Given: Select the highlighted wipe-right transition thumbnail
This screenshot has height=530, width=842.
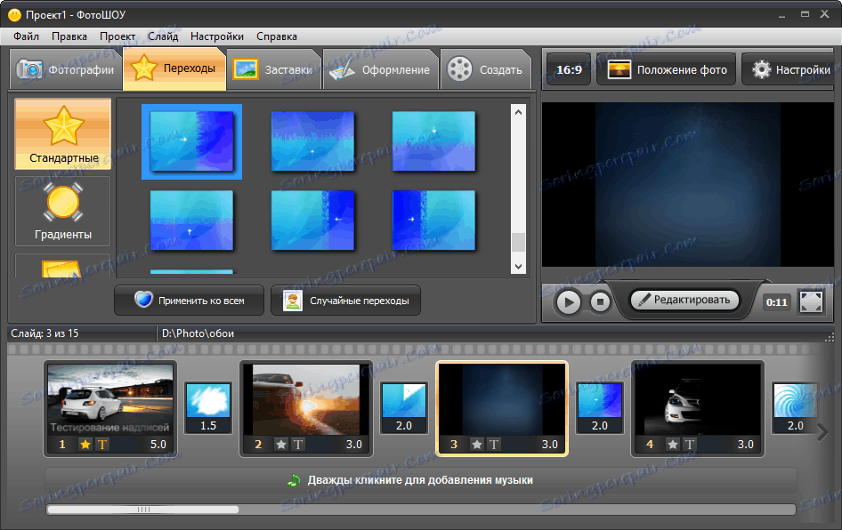Looking at the screenshot, I should (191, 141).
